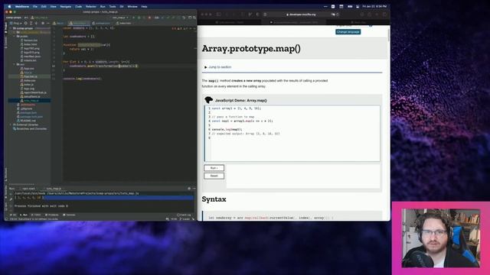The width and height of the screenshot is (490, 275).
Task: Click the Change language button
Action: coord(348,32)
